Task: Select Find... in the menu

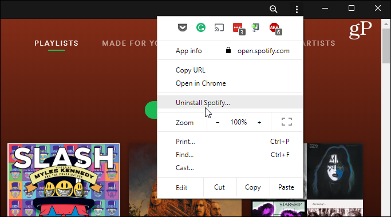Action: [x=230, y=155]
